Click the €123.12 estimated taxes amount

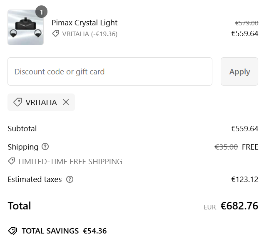click(x=244, y=180)
